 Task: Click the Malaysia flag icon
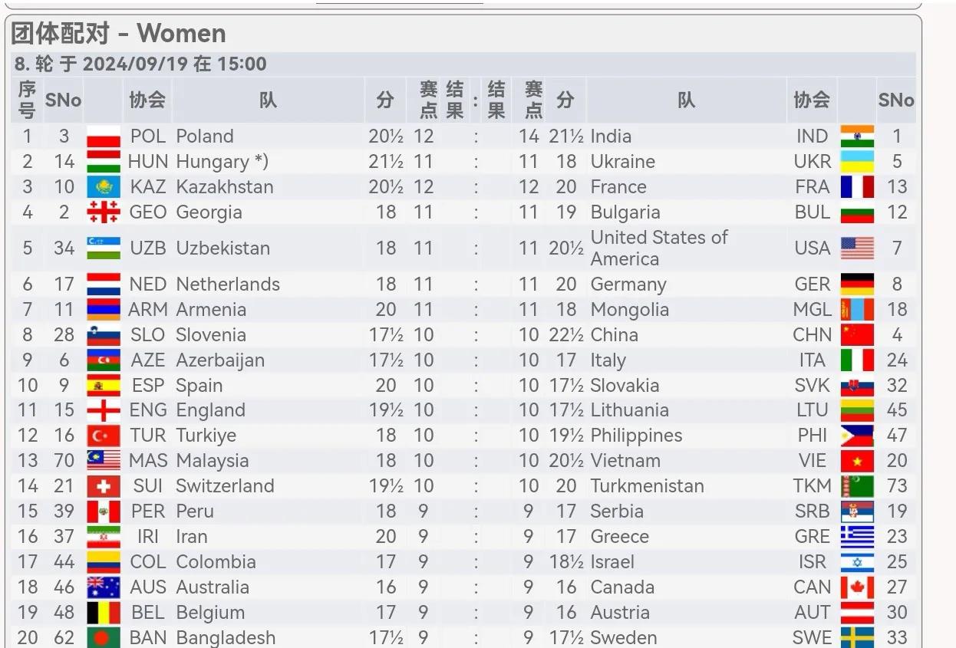pyautogui.click(x=104, y=461)
